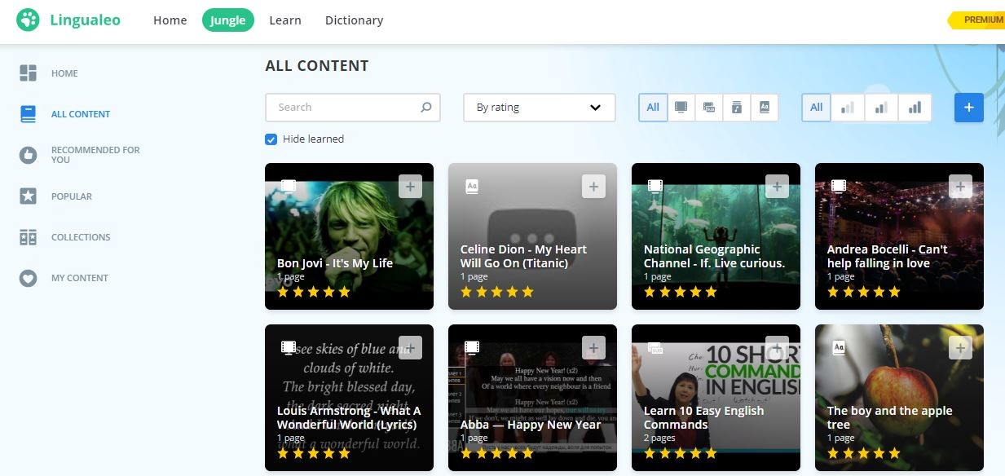The width and height of the screenshot is (1005, 476).
Task: Add National Geographic Channel card with plus
Action: (777, 187)
